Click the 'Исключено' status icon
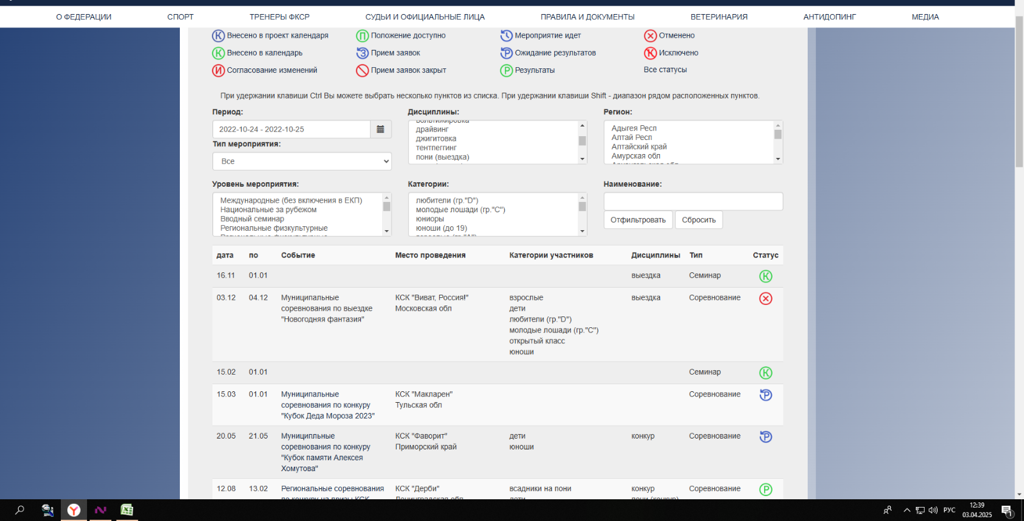 pyautogui.click(x=650, y=53)
